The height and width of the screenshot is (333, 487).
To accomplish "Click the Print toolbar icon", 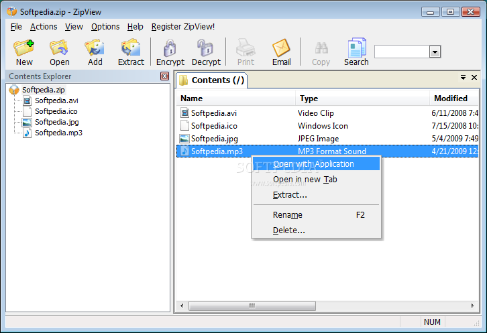I will 246,48.
